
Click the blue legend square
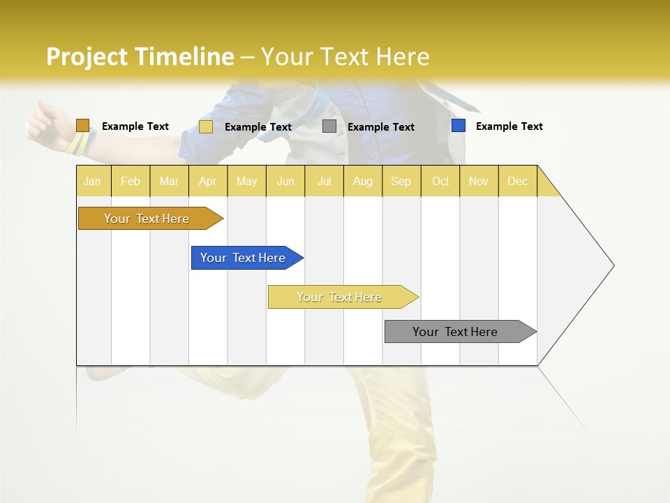pos(457,124)
